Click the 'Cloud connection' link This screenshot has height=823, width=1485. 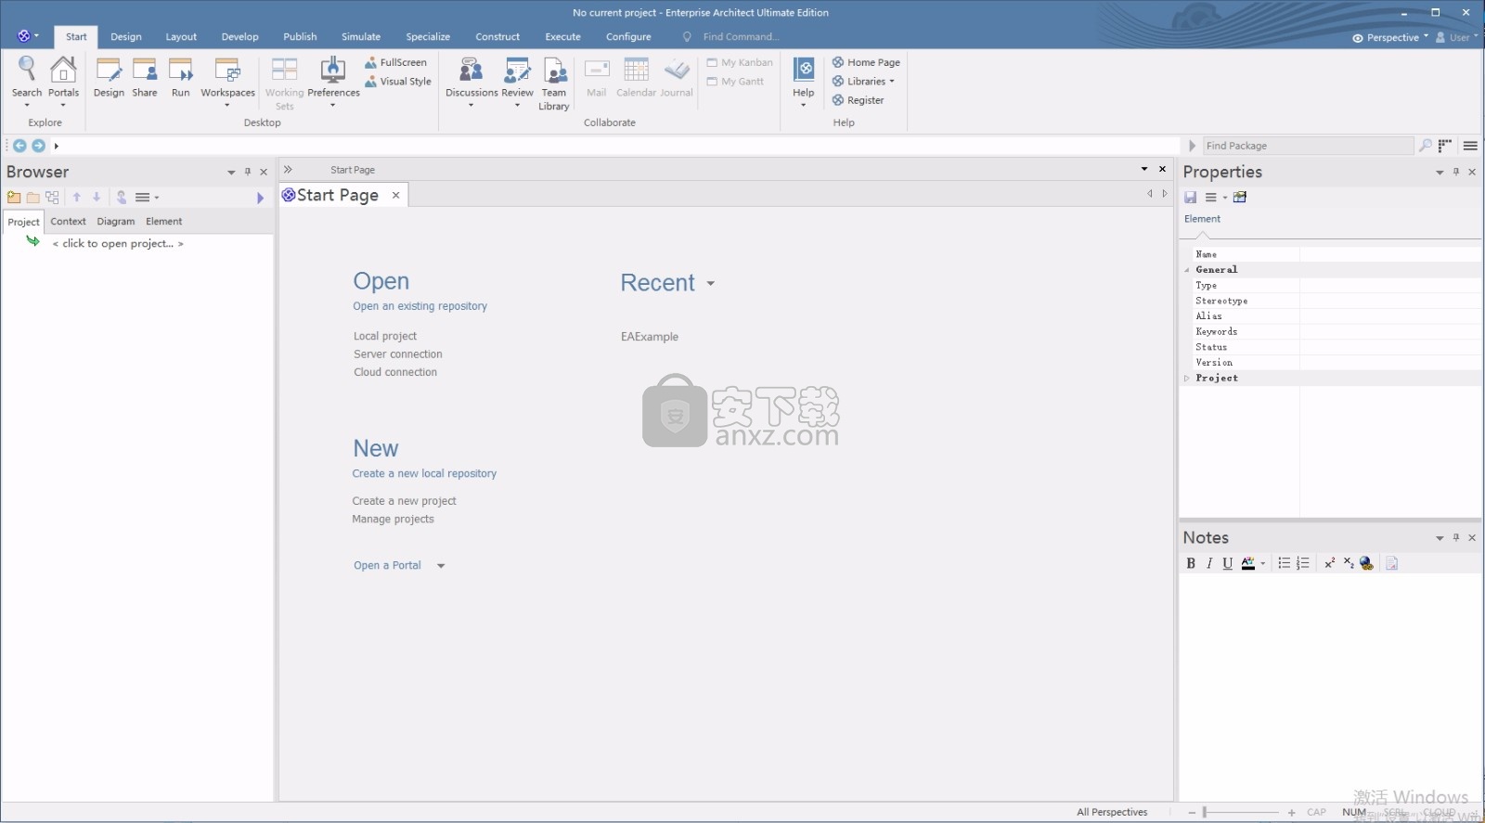click(x=395, y=372)
